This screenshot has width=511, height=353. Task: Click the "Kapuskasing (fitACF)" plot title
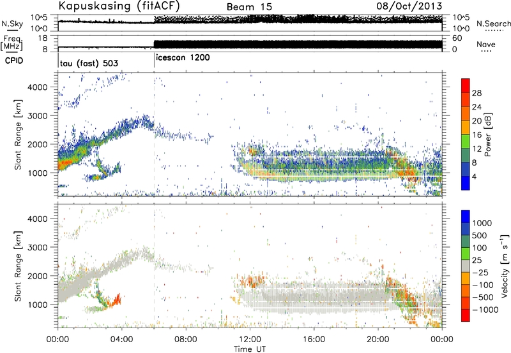click(x=119, y=6)
